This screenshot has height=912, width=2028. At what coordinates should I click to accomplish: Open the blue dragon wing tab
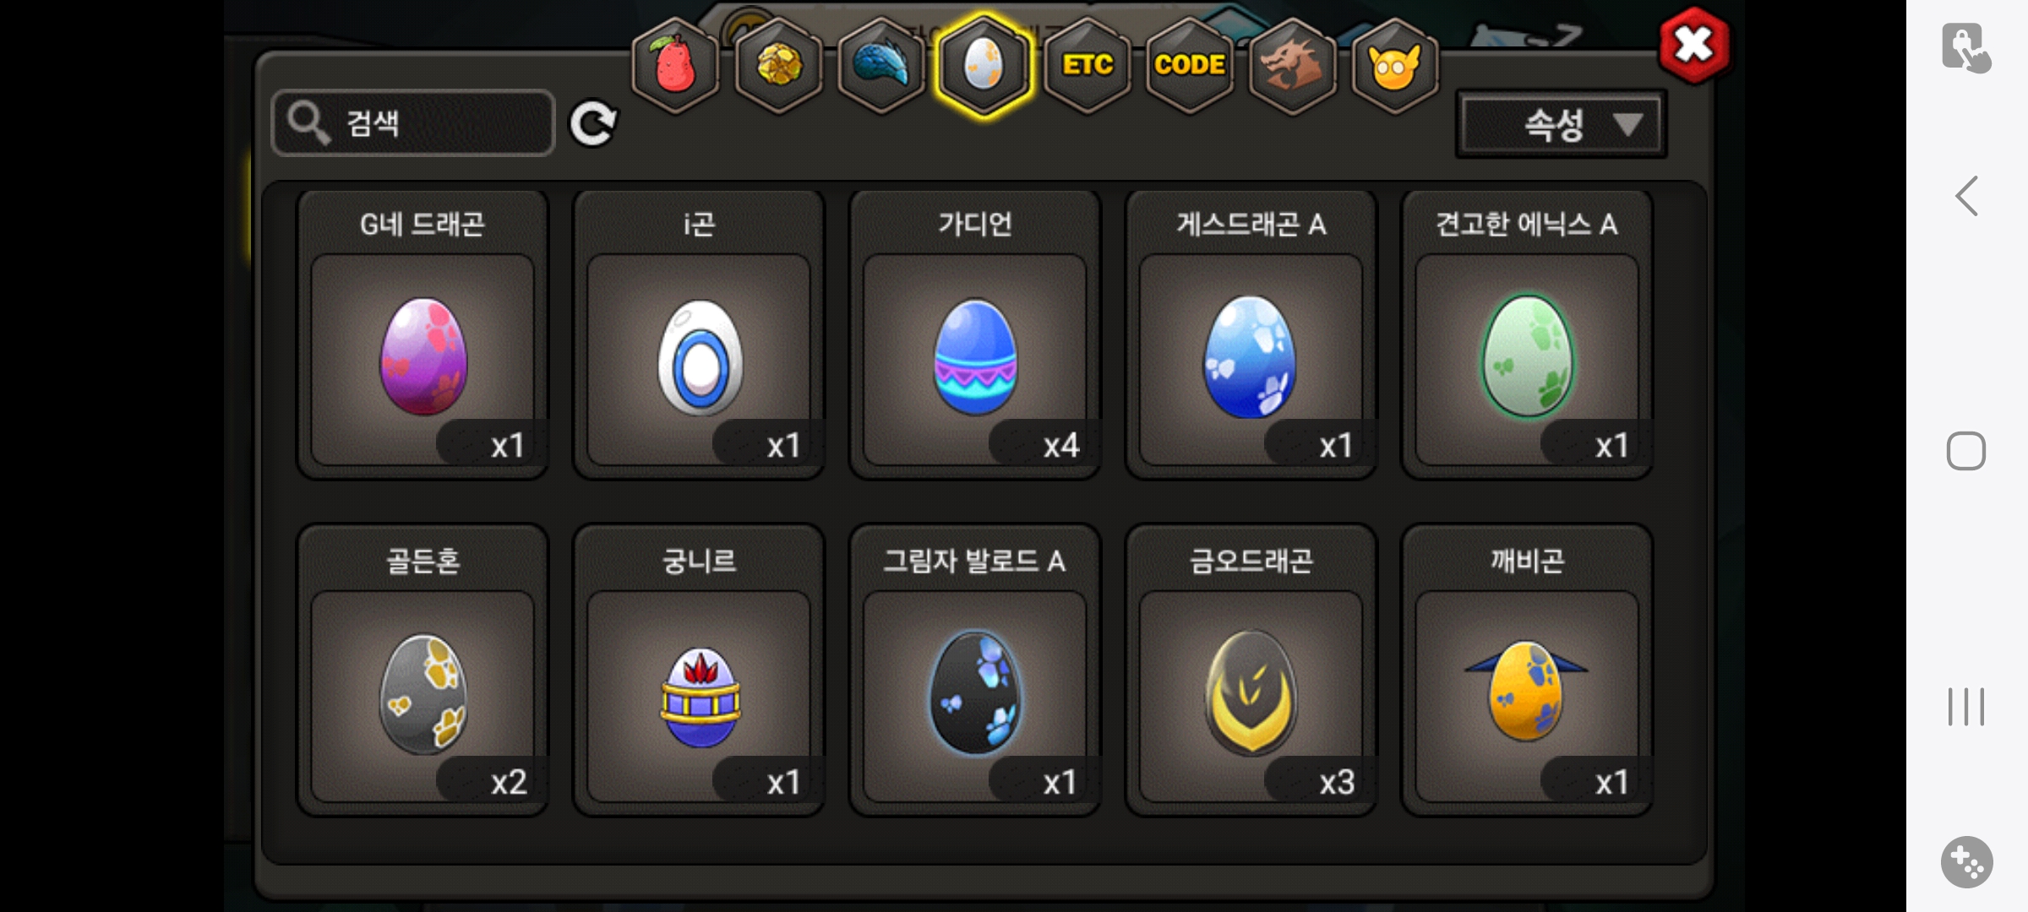(881, 66)
